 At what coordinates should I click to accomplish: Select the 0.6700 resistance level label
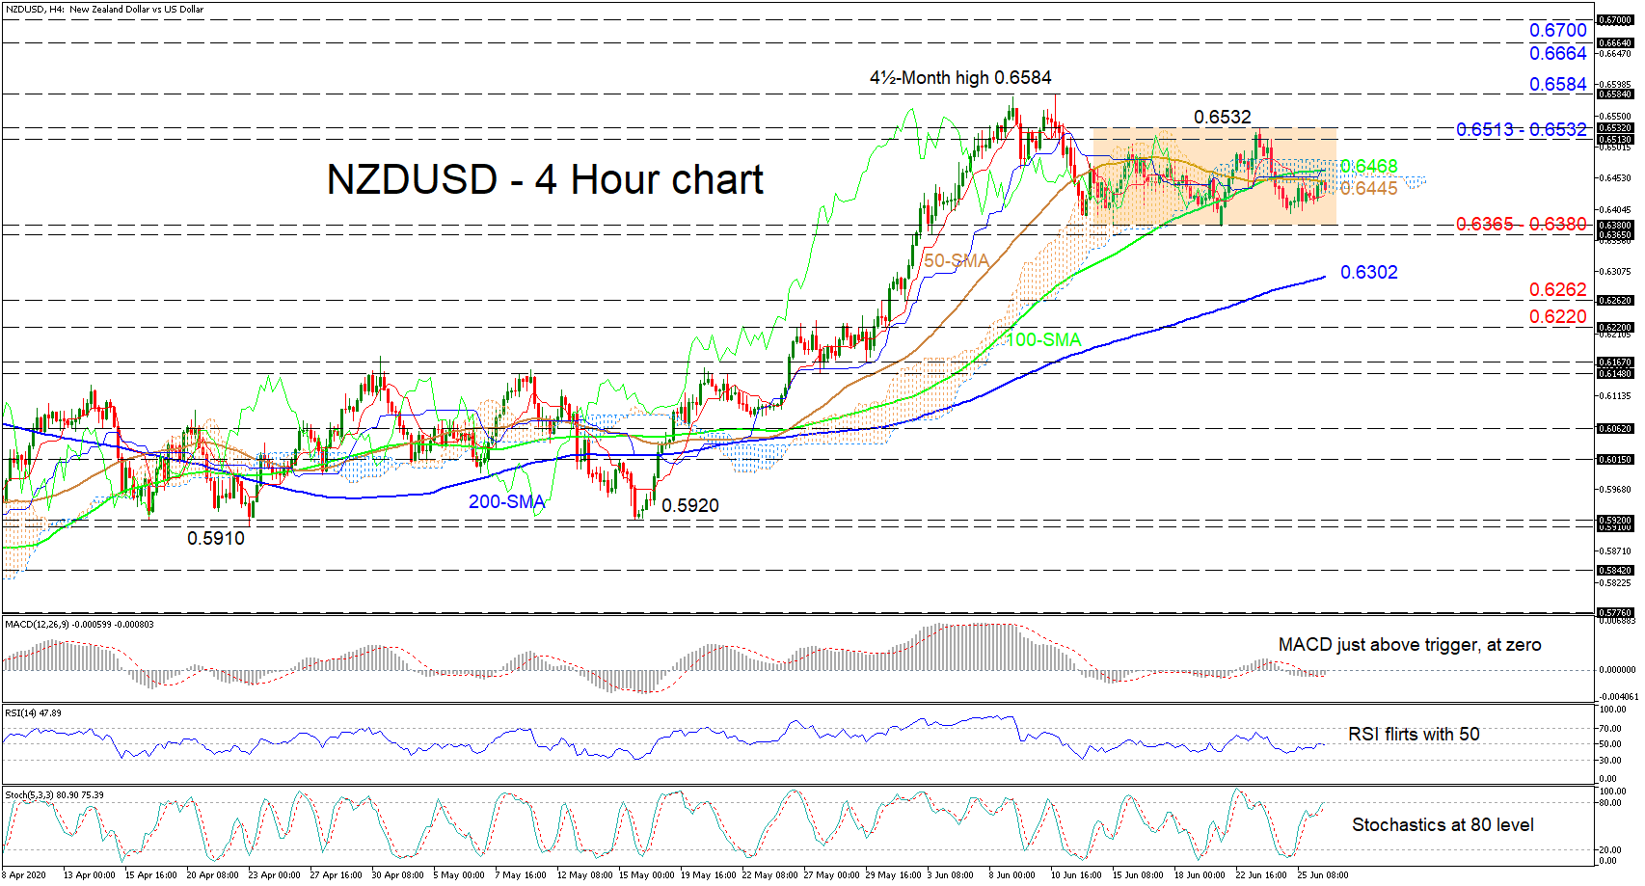(x=1557, y=30)
